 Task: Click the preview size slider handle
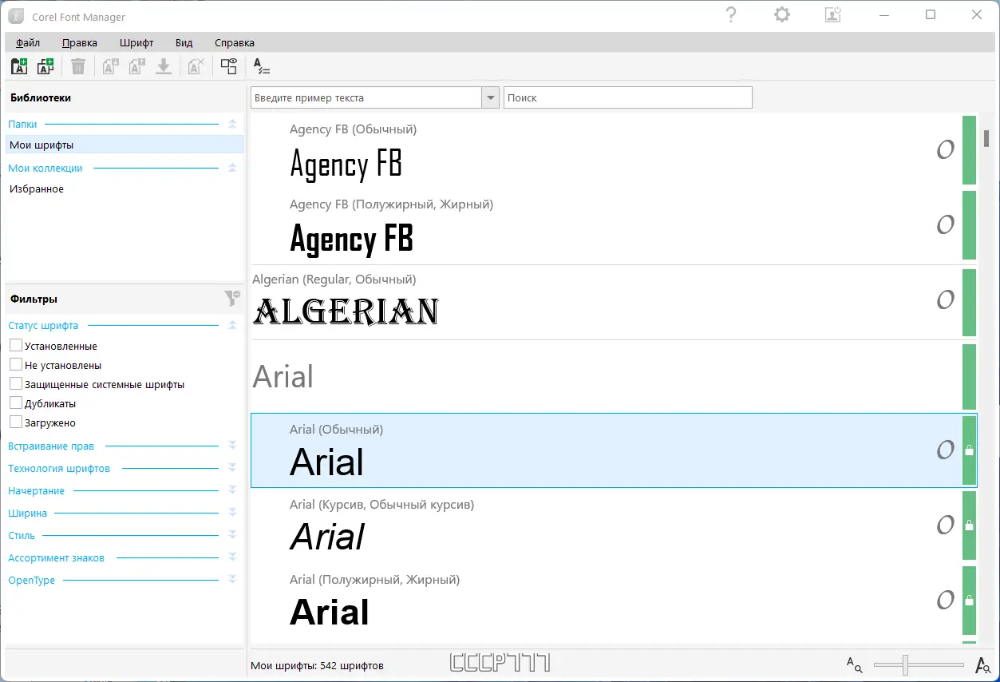coord(905,664)
